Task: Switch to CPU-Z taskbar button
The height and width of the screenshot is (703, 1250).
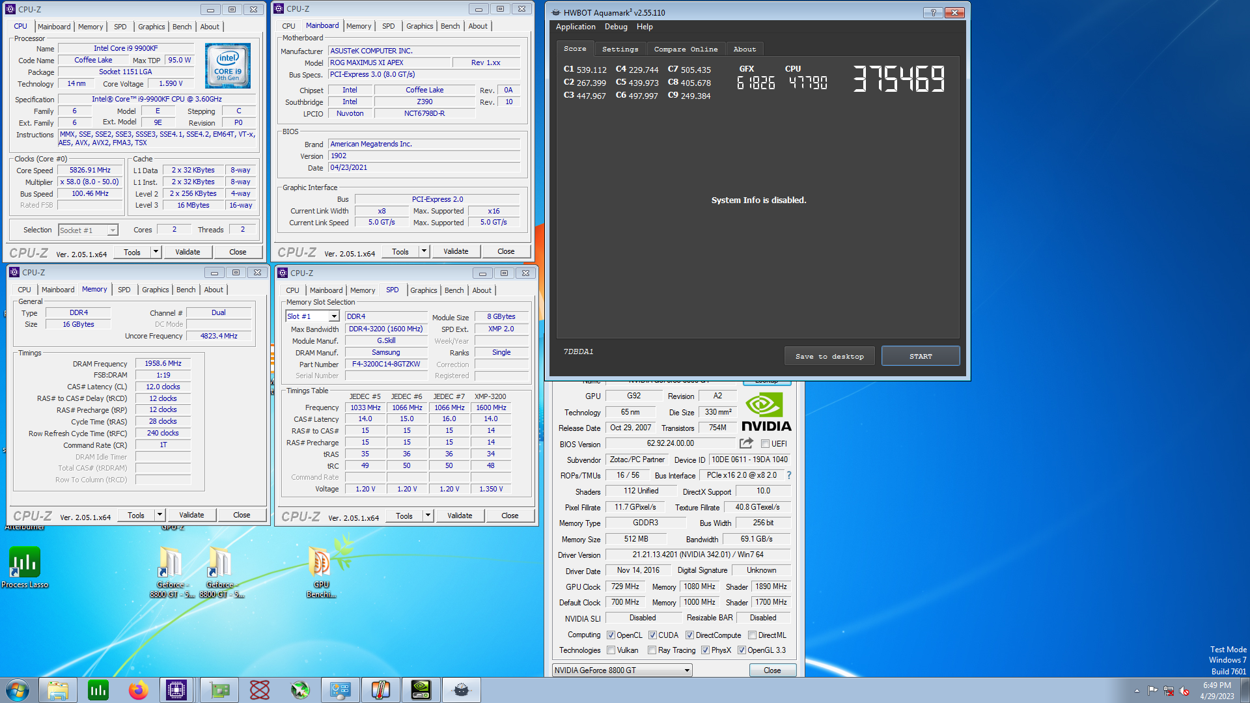Action: (176, 690)
